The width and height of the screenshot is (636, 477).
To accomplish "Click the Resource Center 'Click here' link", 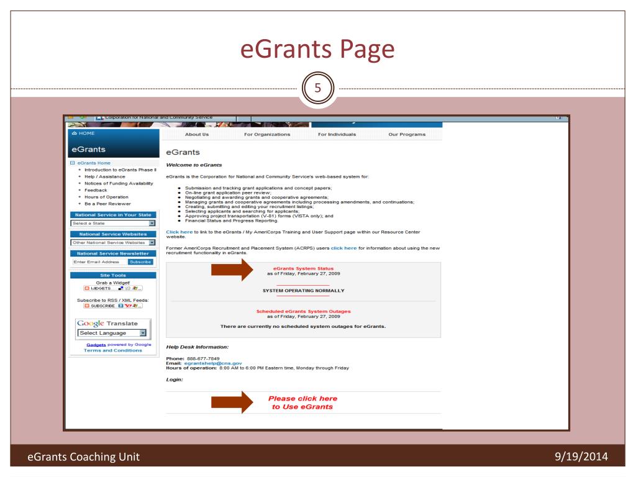I will coord(179,232).
